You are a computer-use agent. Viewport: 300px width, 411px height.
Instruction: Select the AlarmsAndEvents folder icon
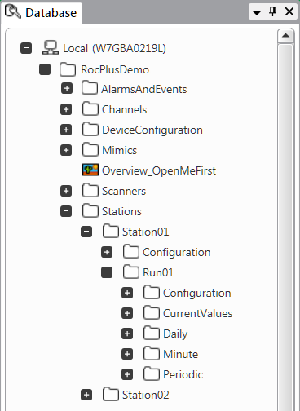coord(90,88)
